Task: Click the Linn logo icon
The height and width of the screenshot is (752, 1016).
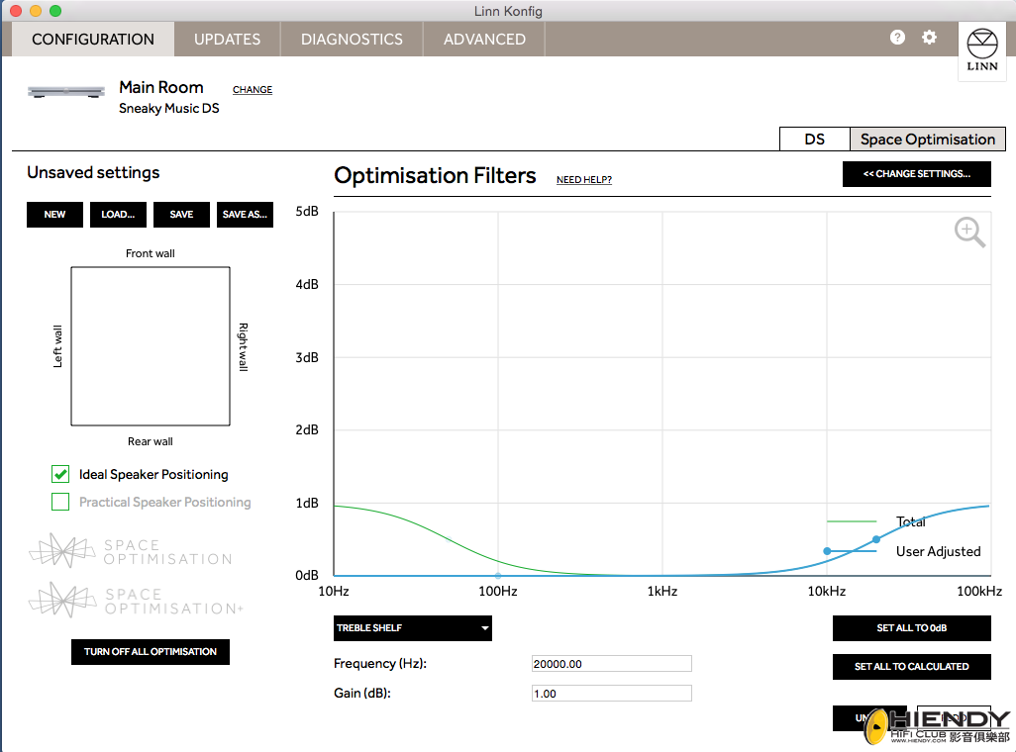Action: [982, 50]
